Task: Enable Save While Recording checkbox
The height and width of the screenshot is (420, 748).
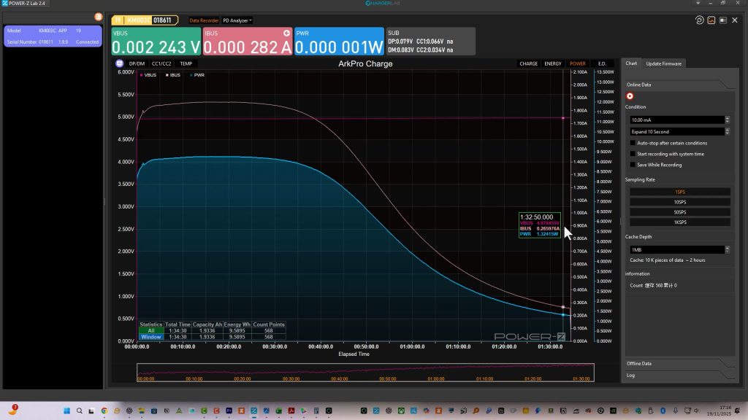Action: pyautogui.click(x=633, y=164)
